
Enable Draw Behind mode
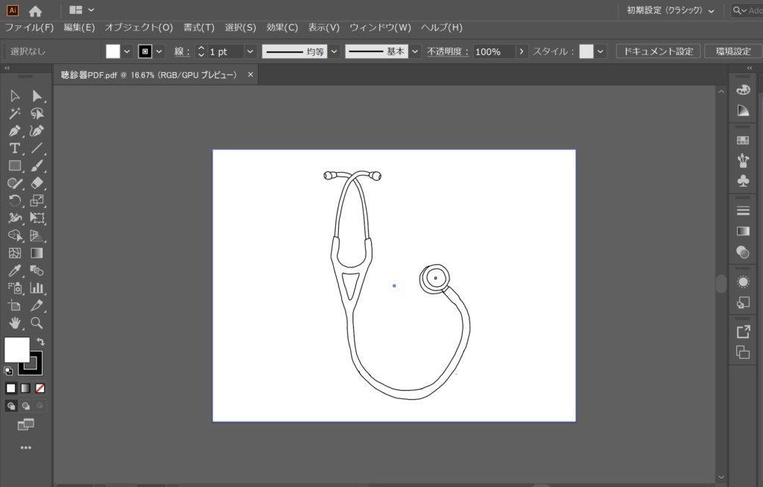(x=25, y=406)
